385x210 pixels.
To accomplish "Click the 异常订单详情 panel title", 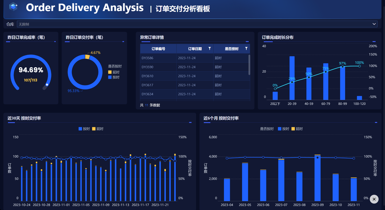I will click(x=152, y=37).
